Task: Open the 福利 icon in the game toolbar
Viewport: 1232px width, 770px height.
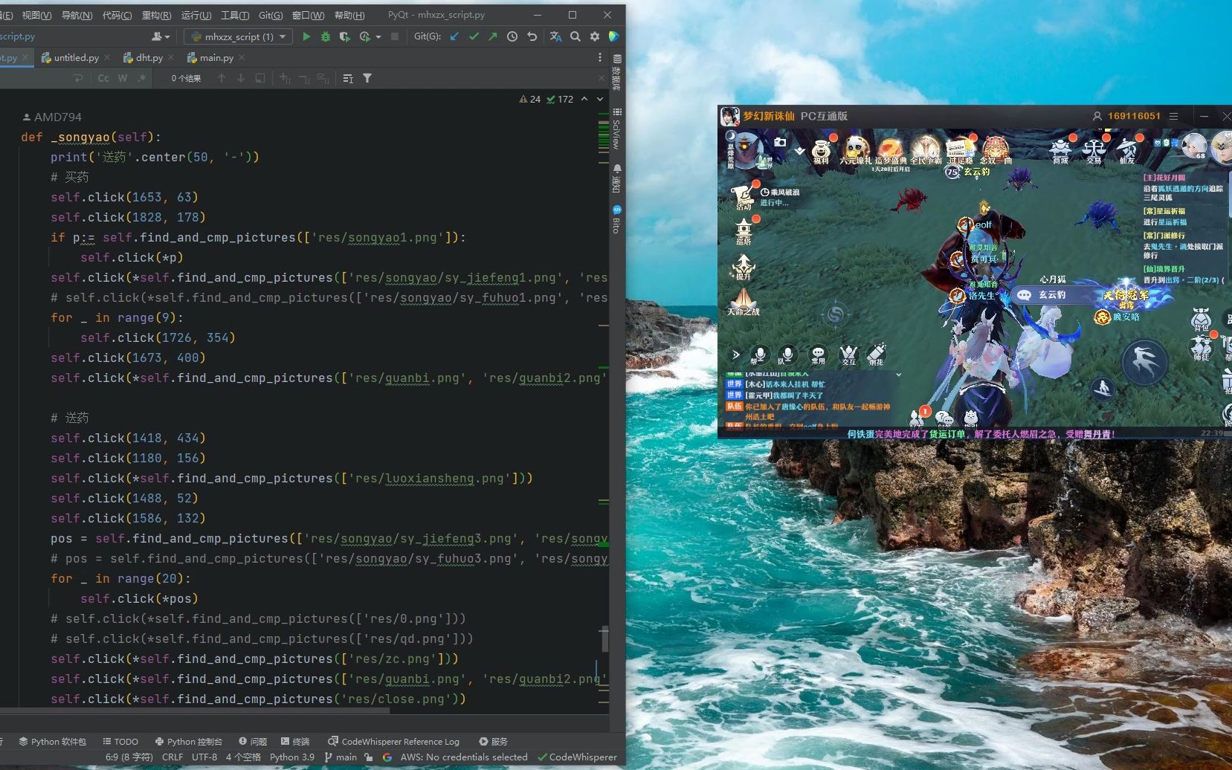Action: point(822,149)
